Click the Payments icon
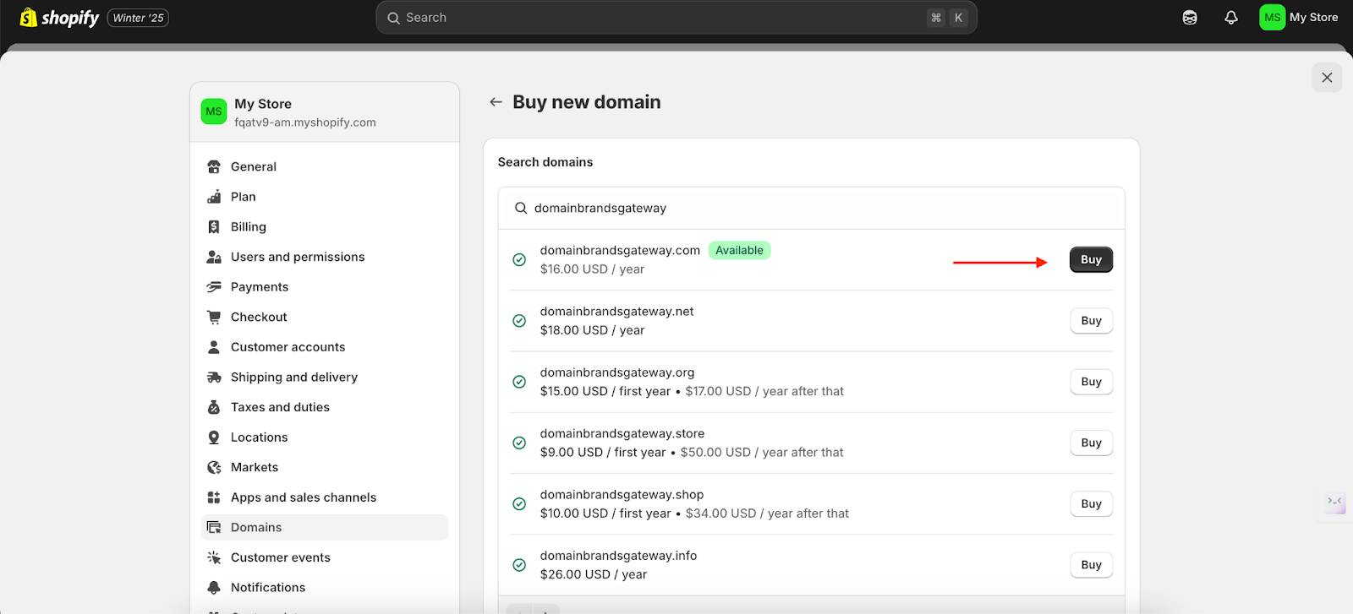 pyautogui.click(x=214, y=287)
